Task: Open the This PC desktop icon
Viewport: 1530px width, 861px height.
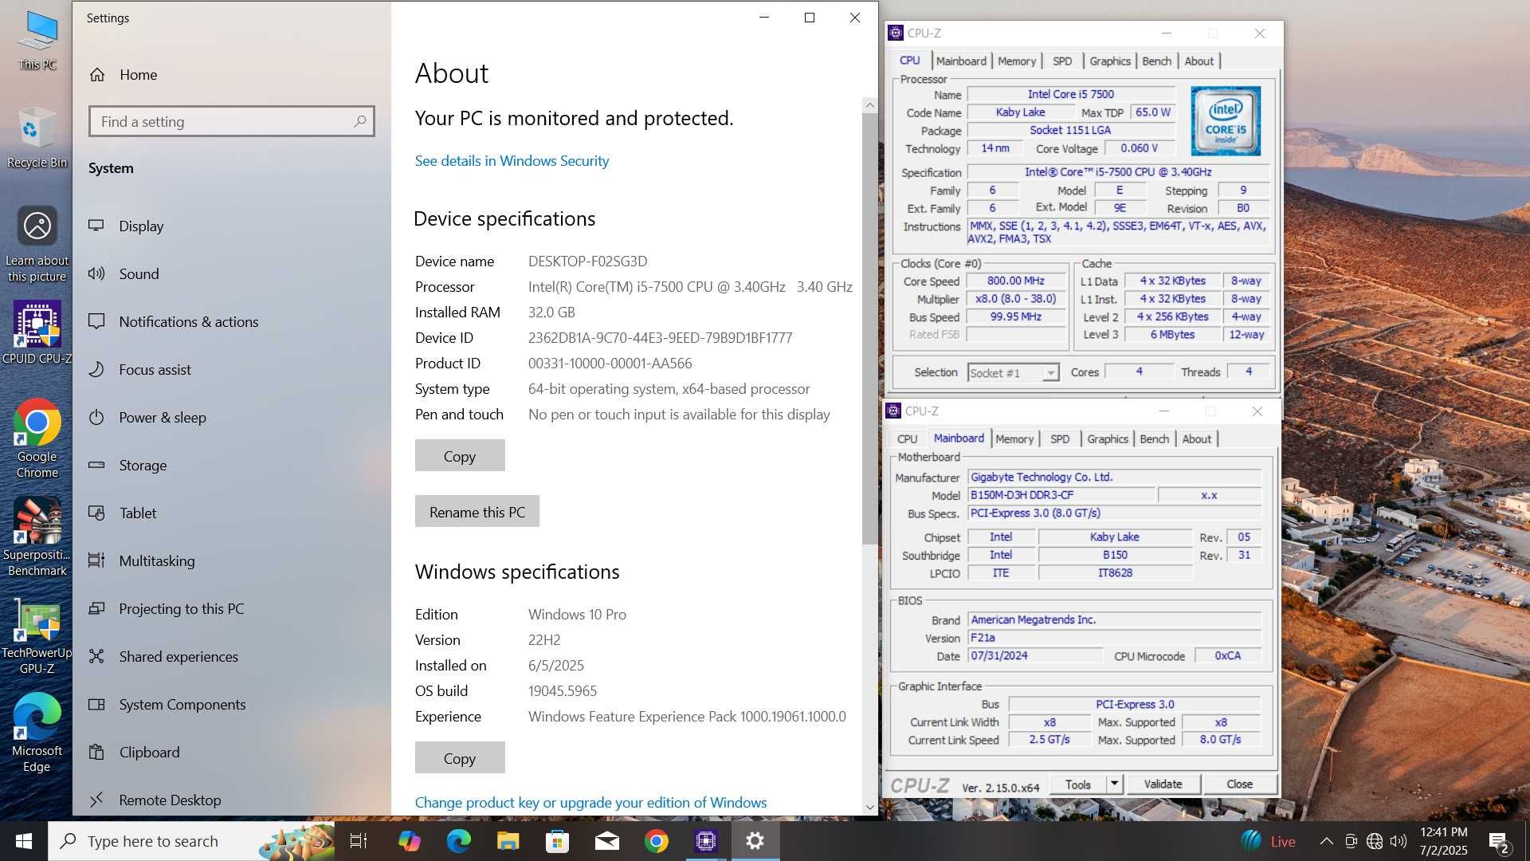Action: pyautogui.click(x=37, y=40)
